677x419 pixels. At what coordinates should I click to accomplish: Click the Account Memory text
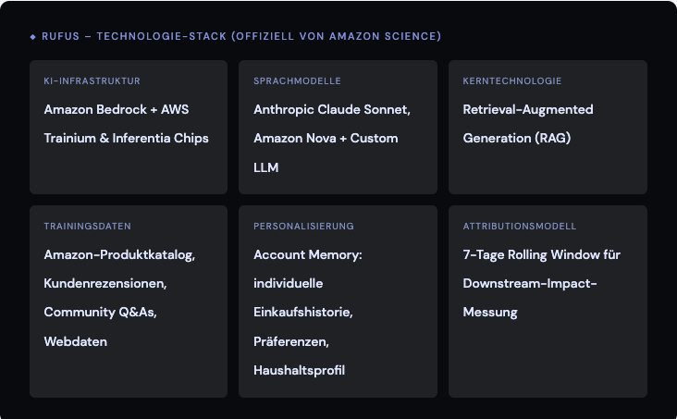point(308,253)
